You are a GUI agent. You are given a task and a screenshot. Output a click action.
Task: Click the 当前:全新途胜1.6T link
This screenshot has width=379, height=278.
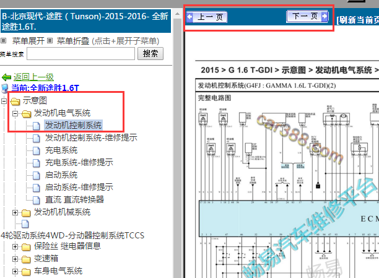coord(45,88)
